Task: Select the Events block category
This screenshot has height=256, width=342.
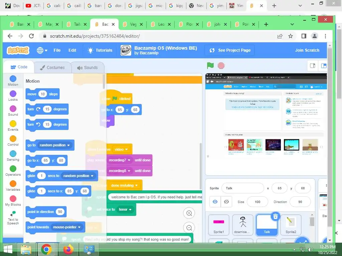Action: pyautogui.click(x=13, y=126)
